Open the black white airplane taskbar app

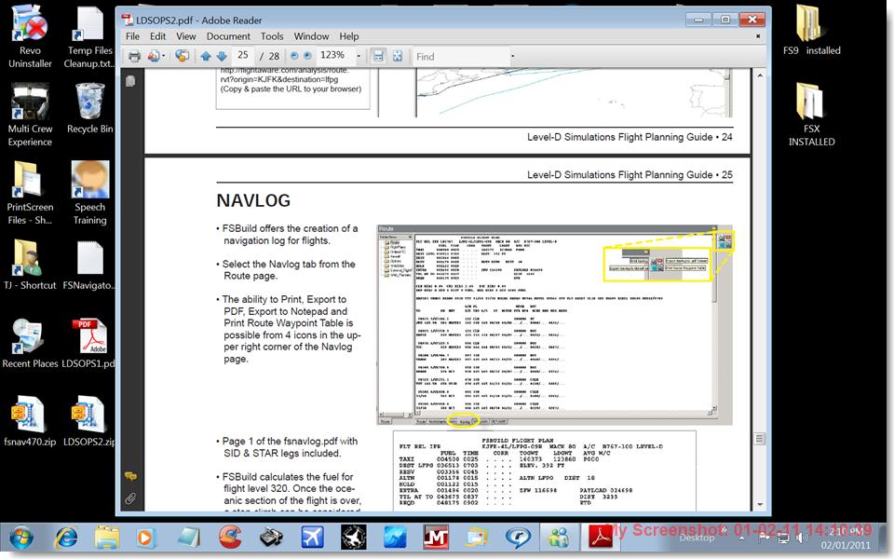354,538
